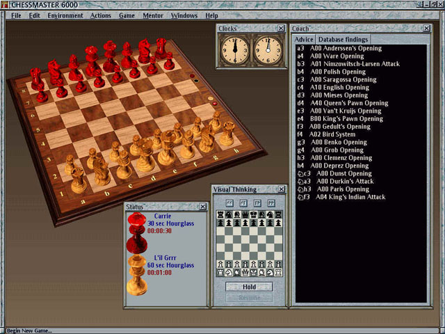Click the player name Carrie in Status

tap(163, 216)
